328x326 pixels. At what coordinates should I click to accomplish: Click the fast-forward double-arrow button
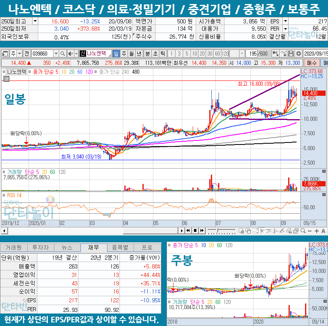202,231
